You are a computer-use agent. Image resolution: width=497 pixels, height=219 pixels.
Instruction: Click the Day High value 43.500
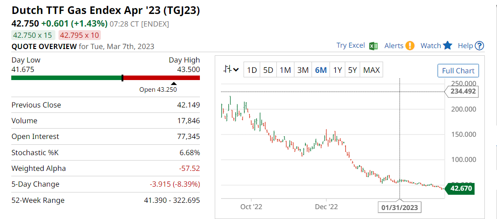click(x=189, y=69)
